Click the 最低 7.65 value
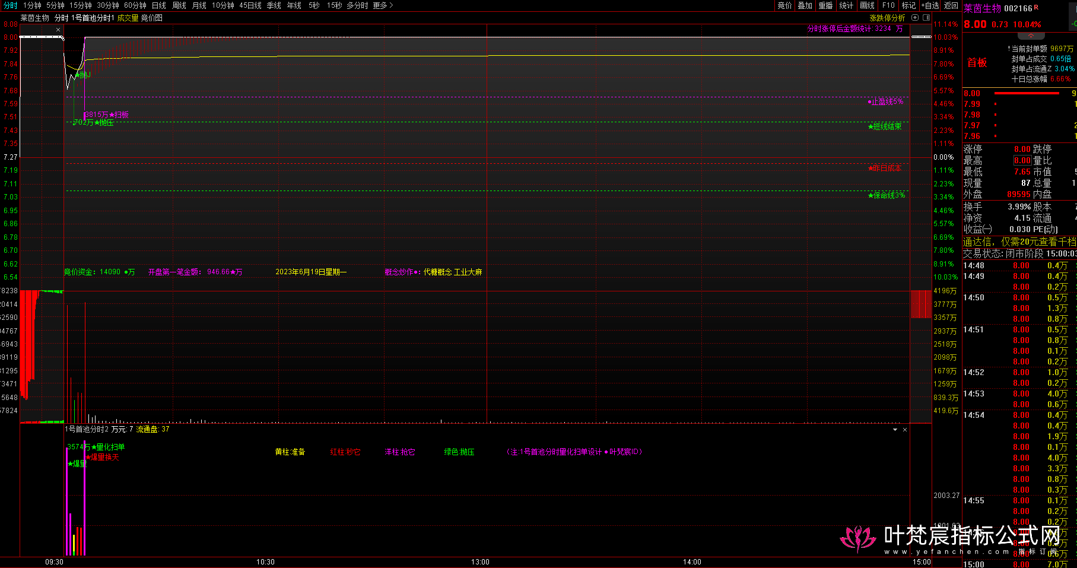The image size is (1077, 568). pyautogui.click(x=1022, y=172)
